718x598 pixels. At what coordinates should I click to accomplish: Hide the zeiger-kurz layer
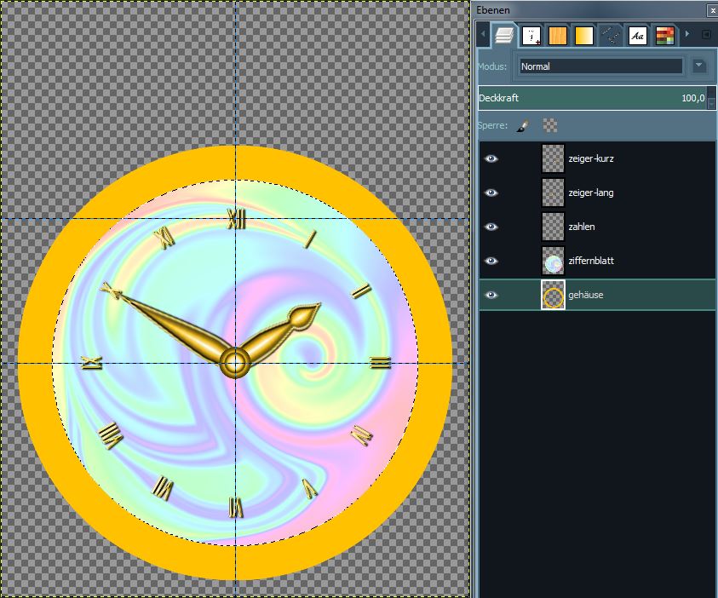click(491, 158)
